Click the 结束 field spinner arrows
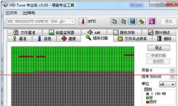Screen dimensions: 178x106 point(172,77)
